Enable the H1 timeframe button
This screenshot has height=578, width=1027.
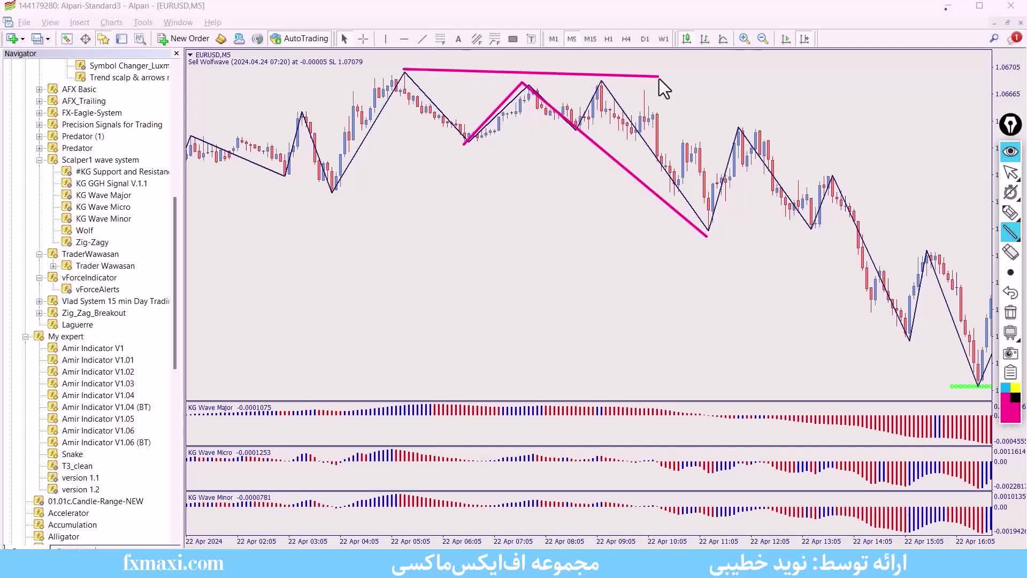pos(608,39)
